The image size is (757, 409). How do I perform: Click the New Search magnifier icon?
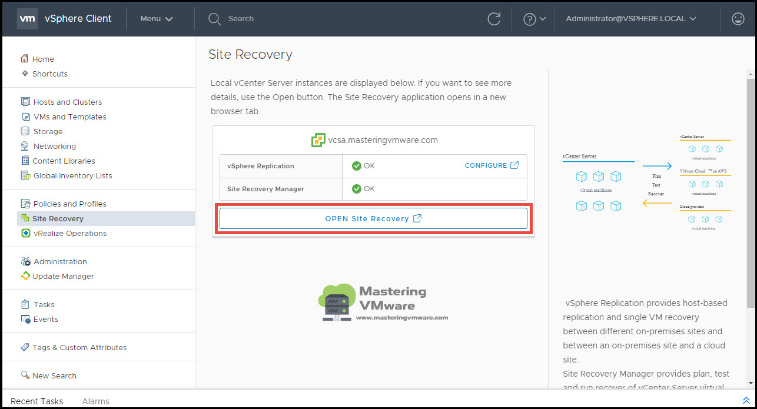tap(25, 375)
